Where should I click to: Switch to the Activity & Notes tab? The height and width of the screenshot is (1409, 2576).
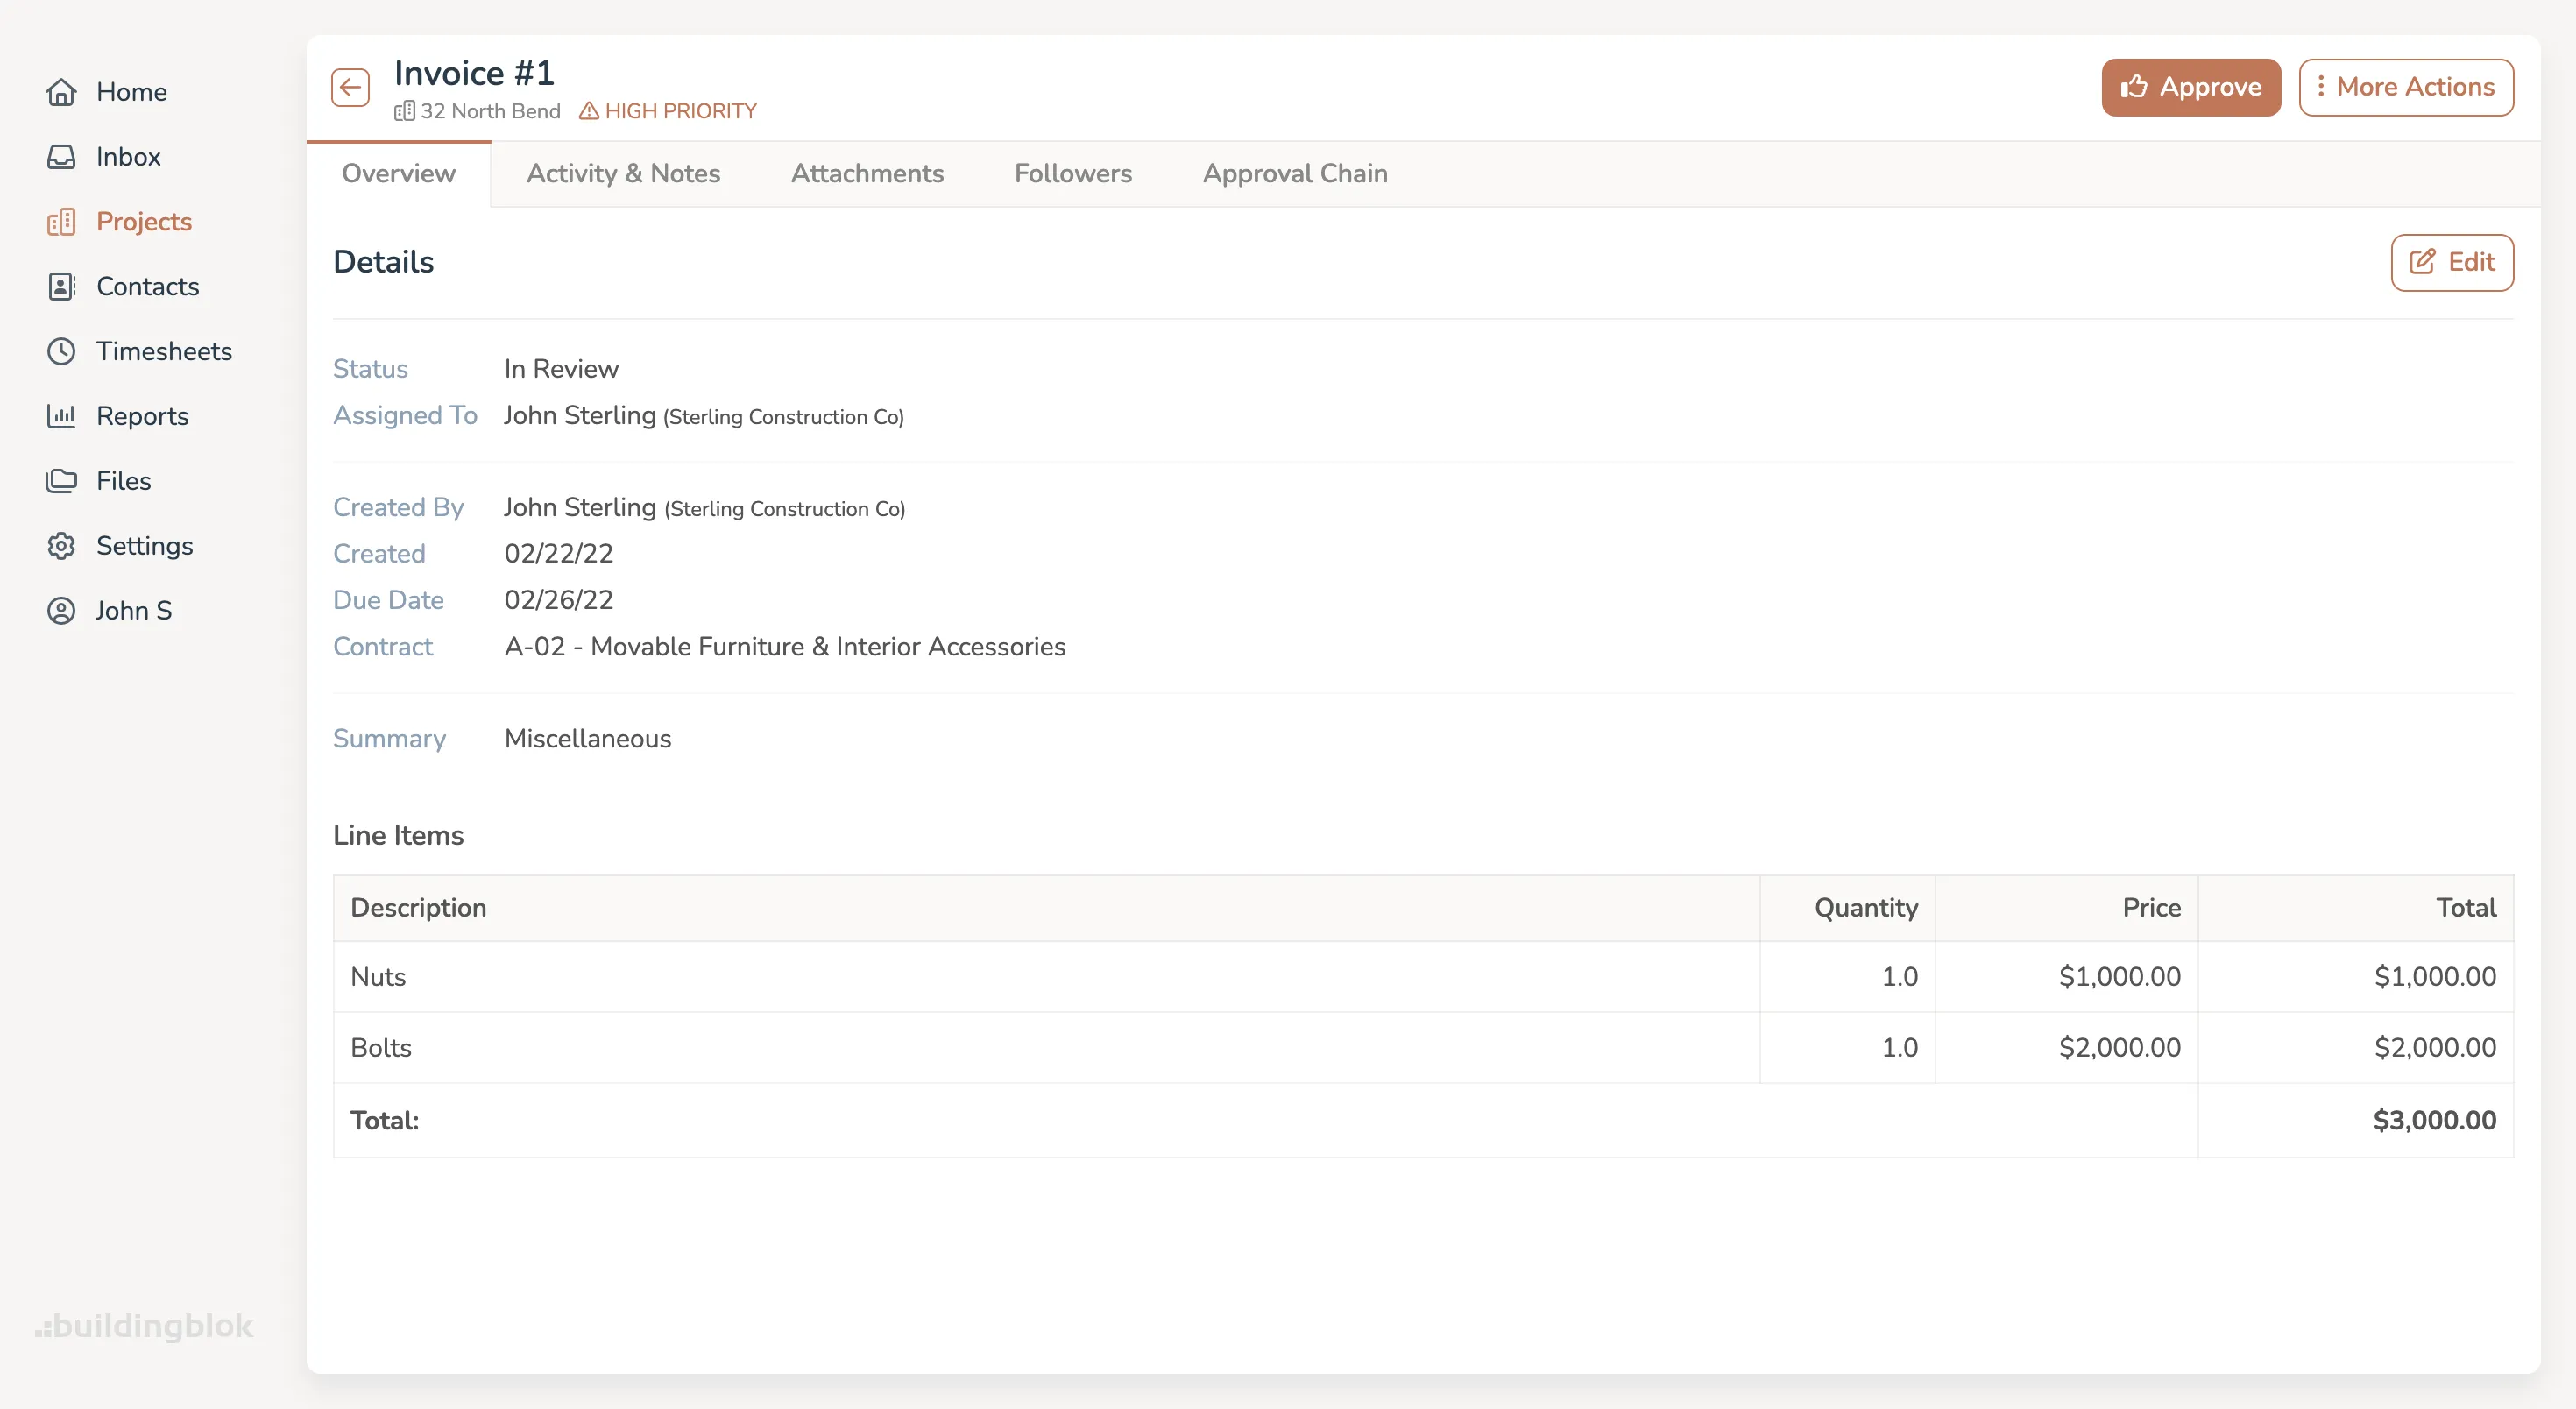[623, 173]
